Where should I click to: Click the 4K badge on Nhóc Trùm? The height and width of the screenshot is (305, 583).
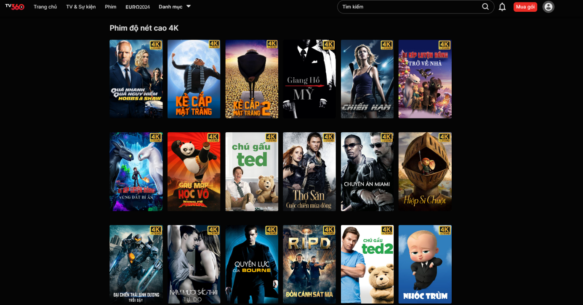click(445, 230)
